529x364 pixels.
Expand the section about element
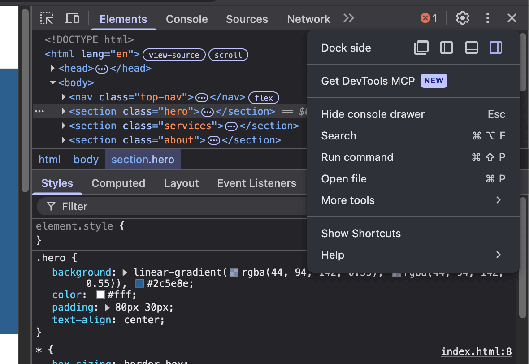63,140
